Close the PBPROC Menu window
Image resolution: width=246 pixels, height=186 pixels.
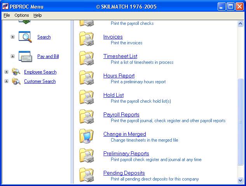[239, 7]
